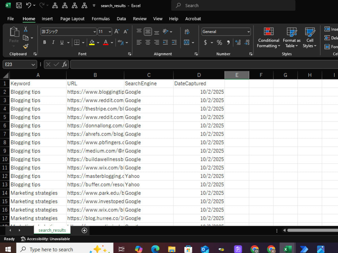The image size is (338, 253).
Task: Expand the Name Box dropdown arrow
Action: (33, 64)
